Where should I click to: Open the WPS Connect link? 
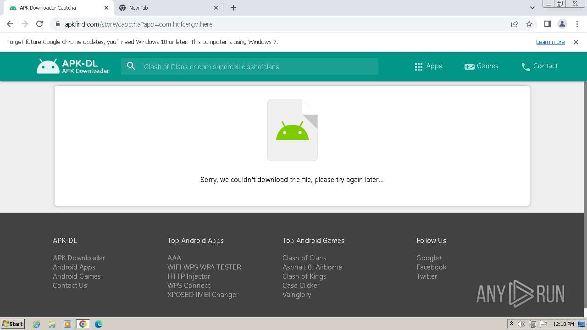tap(188, 285)
